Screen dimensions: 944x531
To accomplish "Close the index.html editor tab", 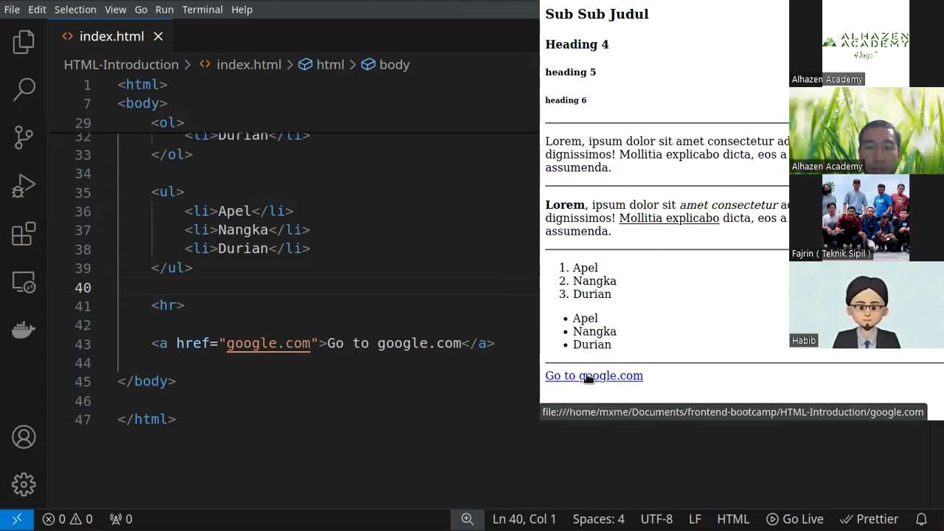I will pos(158,36).
